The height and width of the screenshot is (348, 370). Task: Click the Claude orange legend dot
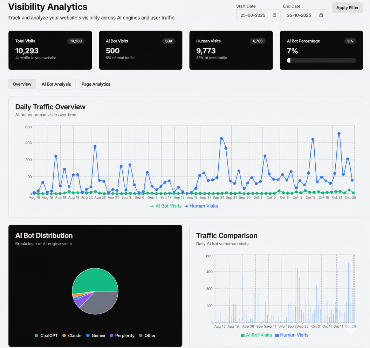point(64,336)
